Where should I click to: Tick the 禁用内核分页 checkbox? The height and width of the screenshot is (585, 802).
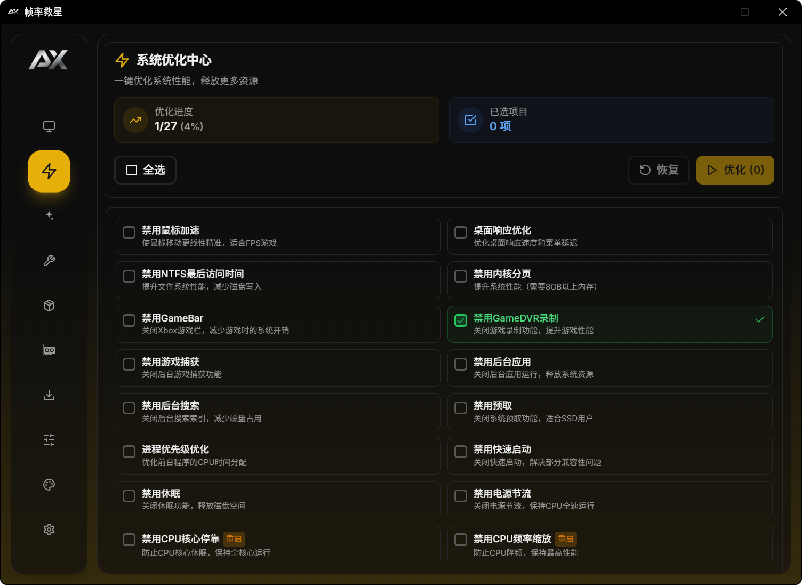click(461, 276)
